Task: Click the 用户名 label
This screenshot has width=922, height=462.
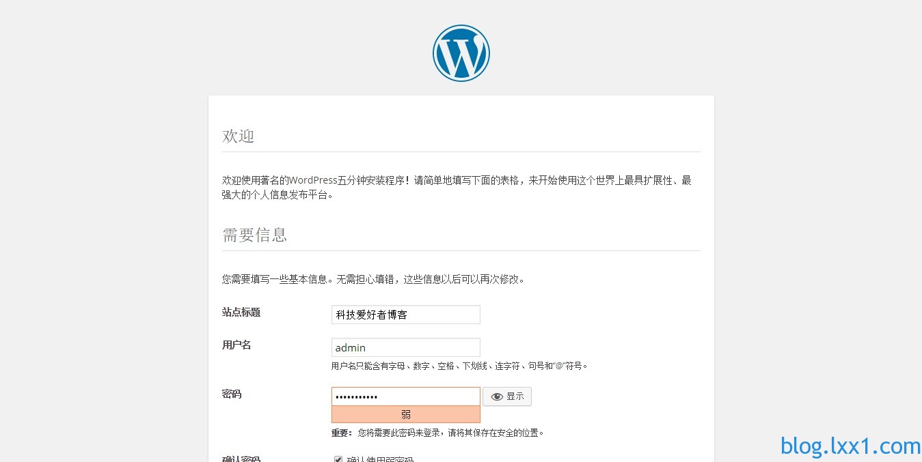Action: [x=236, y=345]
